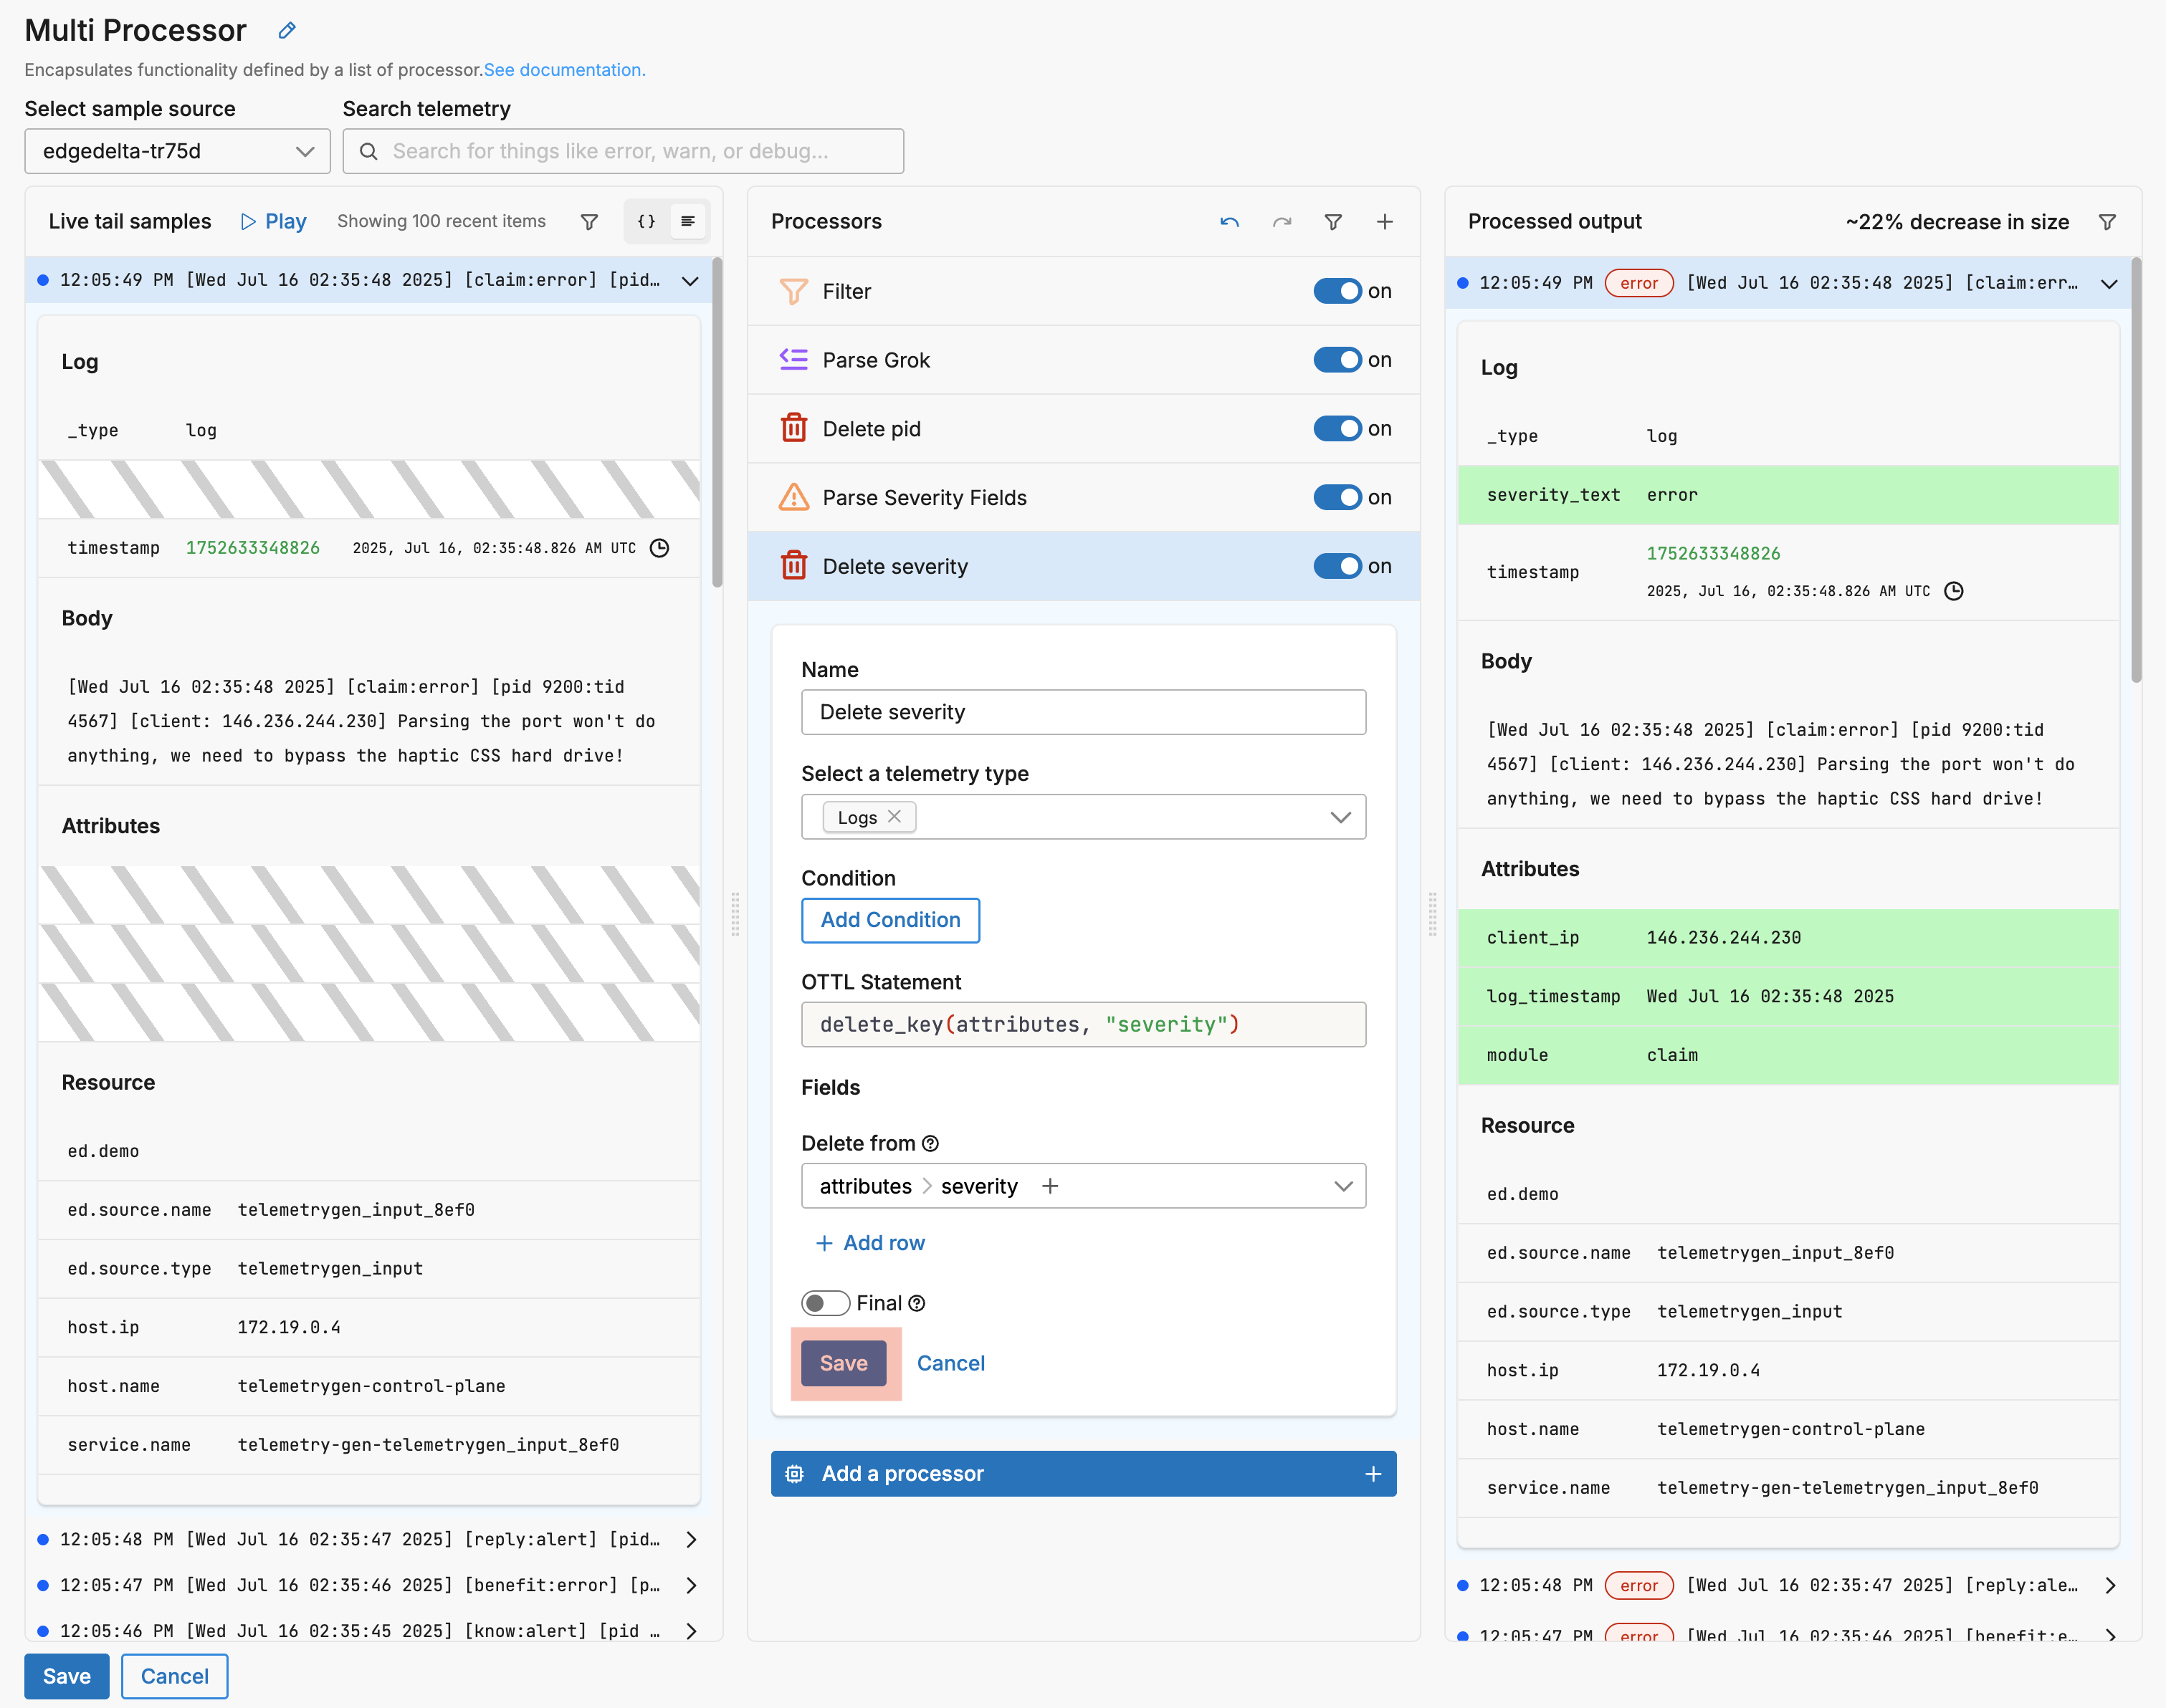This screenshot has width=2166, height=1708.
Task: Click the bottom-left page Save button
Action: pos(67,1676)
